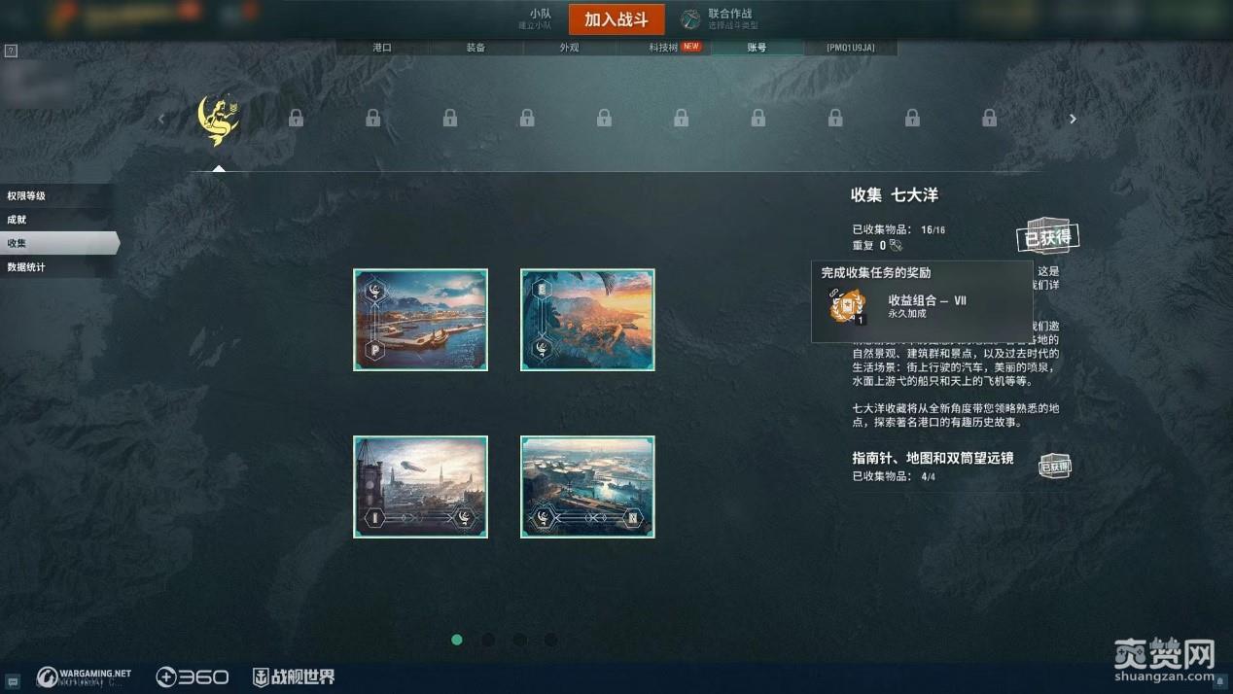1233x694 pixels.
Task: Switch to the 港口 tab
Action: (x=382, y=47)
